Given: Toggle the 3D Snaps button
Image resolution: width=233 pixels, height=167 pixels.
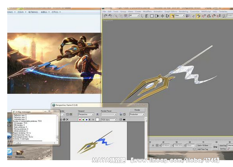Looking at the screenshot, I should pyautogui.click(x=204, y=16).
